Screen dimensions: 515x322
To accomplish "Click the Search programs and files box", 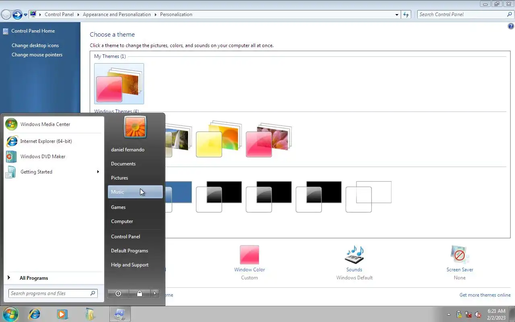I will pyautogui.click(x=53, y=293).
